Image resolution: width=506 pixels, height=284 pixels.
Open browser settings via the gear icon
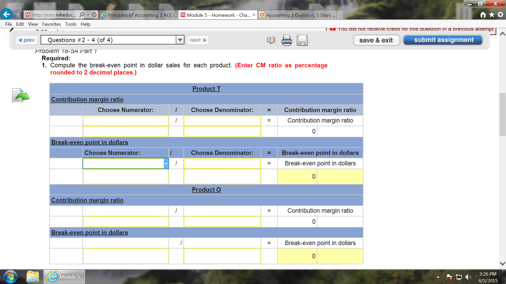point(500,15)
